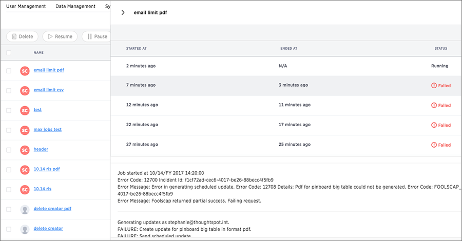Check the box for test schedule
Viewport: 462px width, 241px height.
coord(9,110)
